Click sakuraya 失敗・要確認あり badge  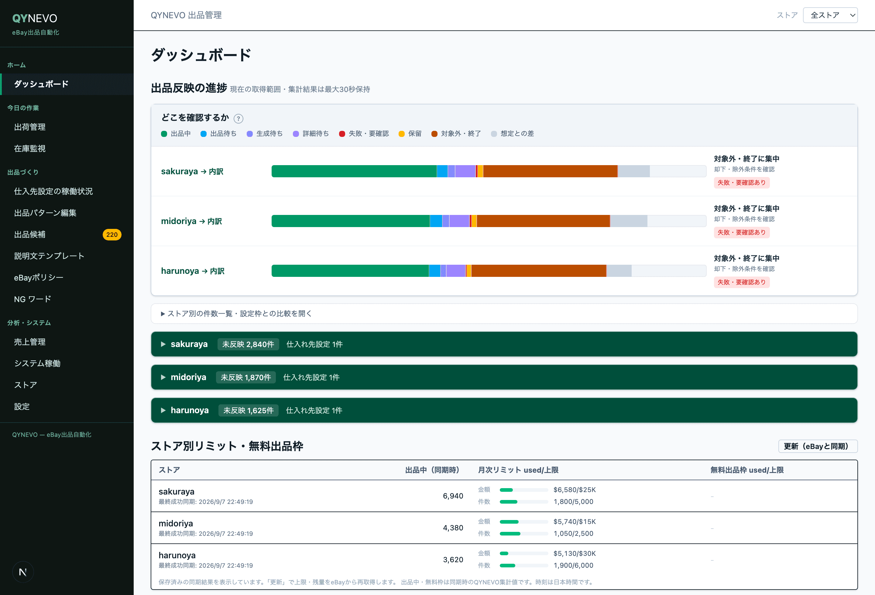[x=741, y=182]
